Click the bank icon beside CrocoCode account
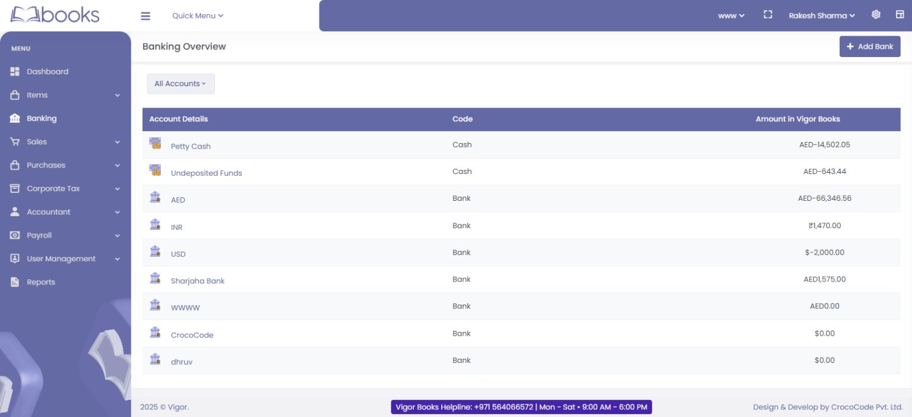The image size is (912, 417). [x=155, y=331]
